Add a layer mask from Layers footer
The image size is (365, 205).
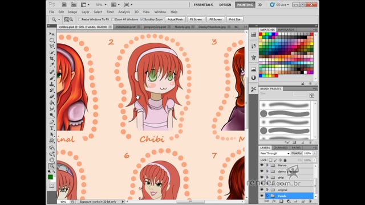(x=281, y=201)
